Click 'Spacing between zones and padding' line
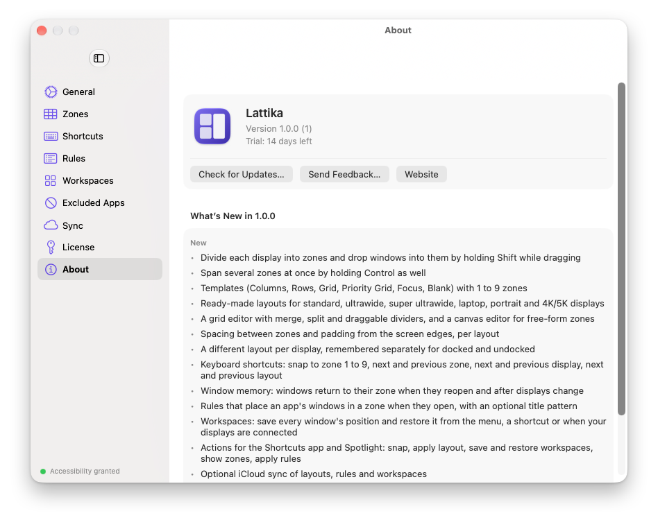The height and width of the screenshot is (527, 658). (x=350, y=334)
